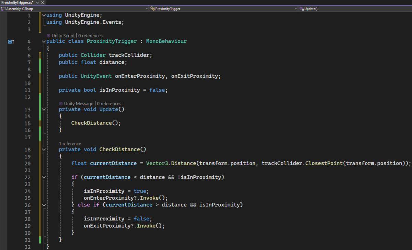
Task: Click the float keyword on line 7
Action: point(88,62)
